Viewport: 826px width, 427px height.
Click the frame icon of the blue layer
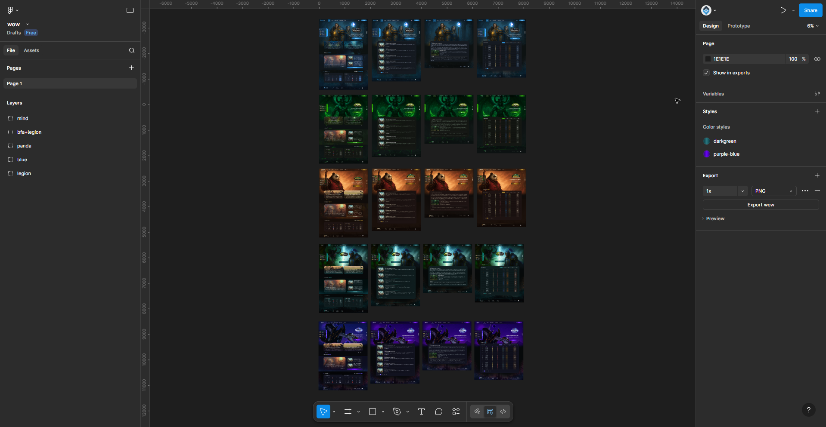tap(10, 160)
